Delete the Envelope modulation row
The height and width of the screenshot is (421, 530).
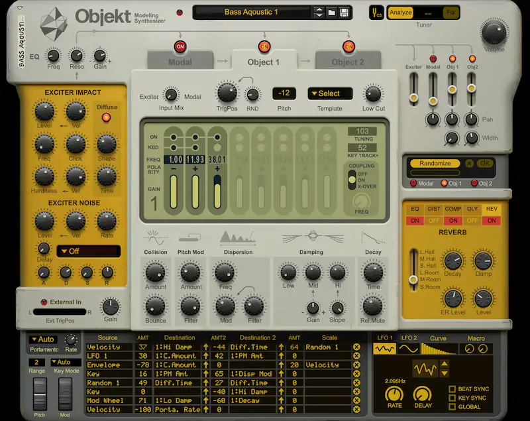[x=356, y=365]
